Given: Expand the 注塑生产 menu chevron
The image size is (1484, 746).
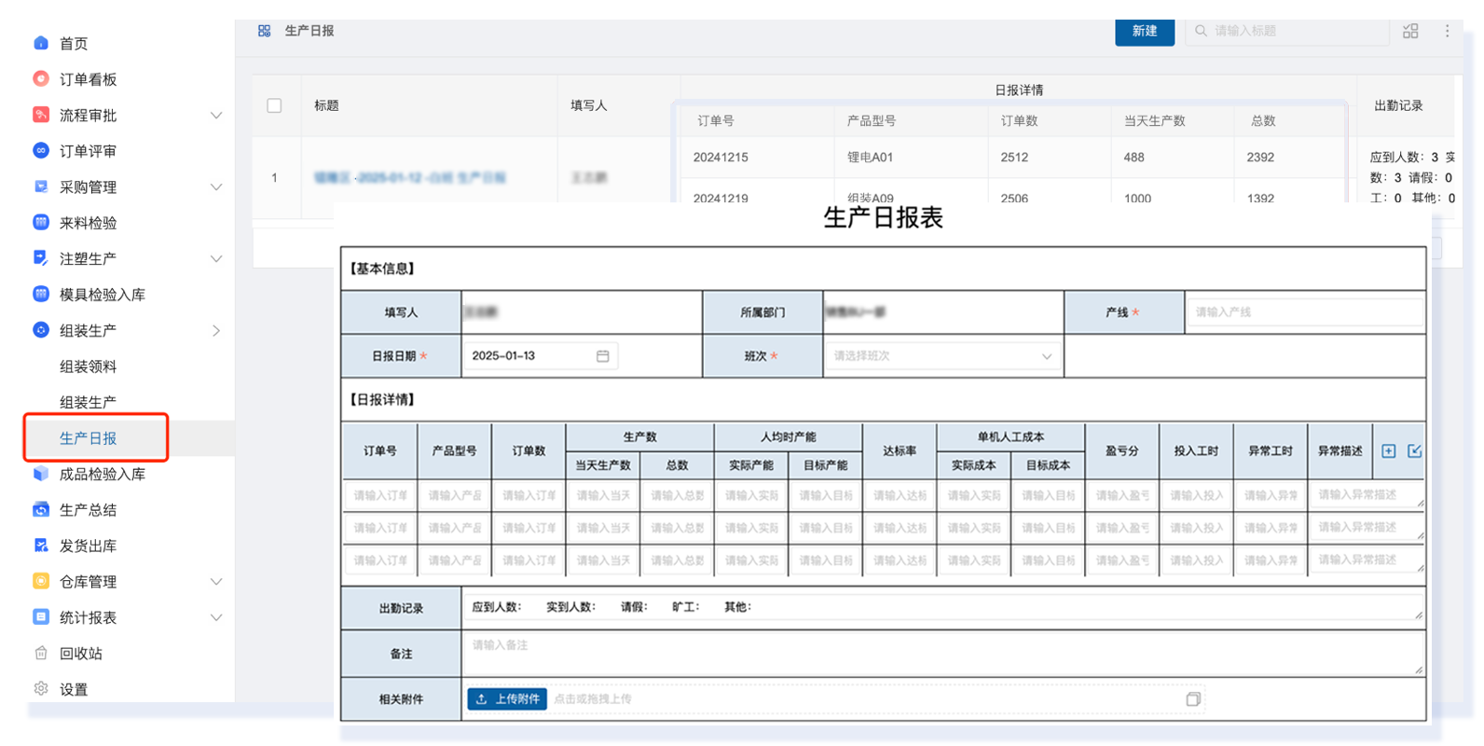Looking at the screenshot, I should click(216, 259).
